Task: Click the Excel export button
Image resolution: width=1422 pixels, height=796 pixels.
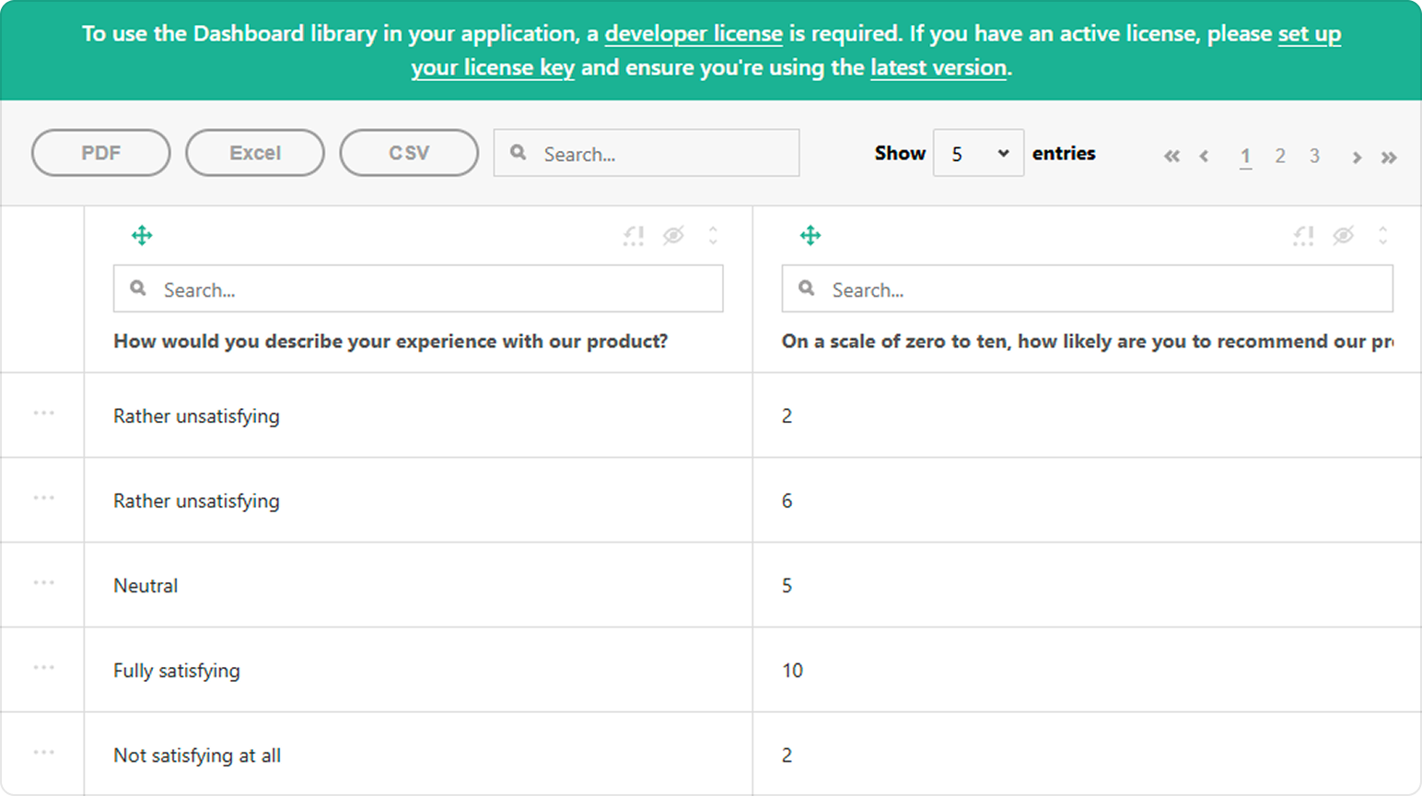Action: [255, 153]
